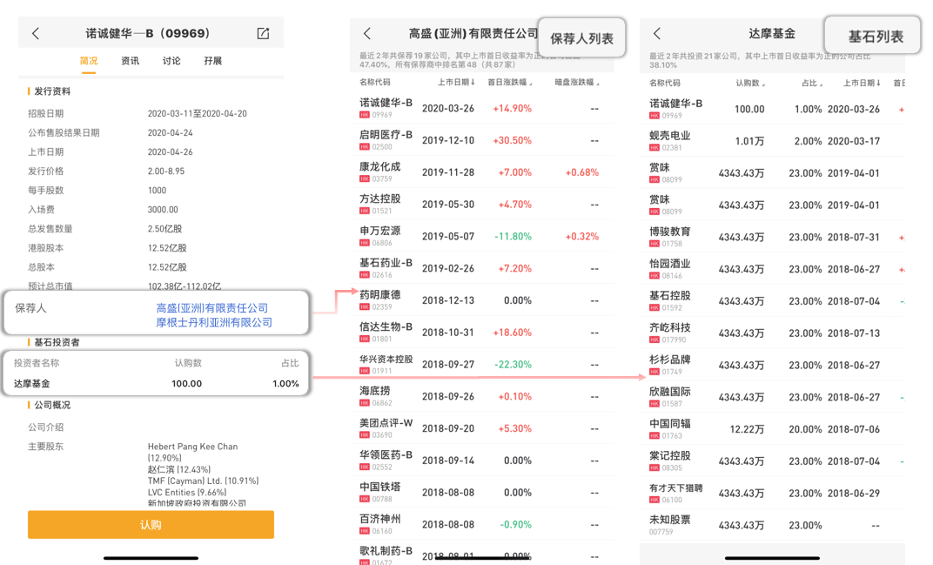Click the HK badge under 中国同辐
This screenshot has height=565, width=933.
point(654,436)
